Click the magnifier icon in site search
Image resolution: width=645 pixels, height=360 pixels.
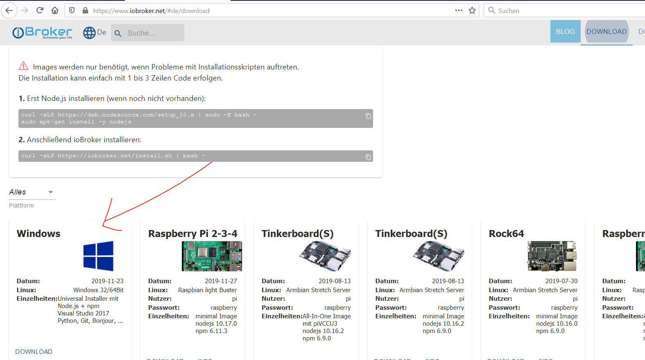pos(118,34)
